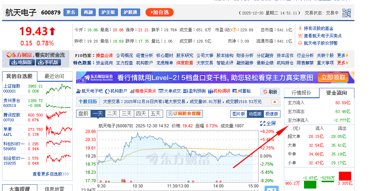384x191 pixels.
Task: Click the 订阅股价提醒 bookmark icon
Action: point(171,114)
